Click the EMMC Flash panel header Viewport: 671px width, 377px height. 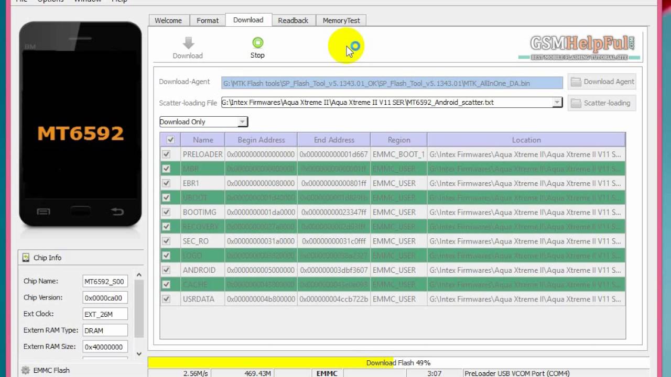pos(81,370)
